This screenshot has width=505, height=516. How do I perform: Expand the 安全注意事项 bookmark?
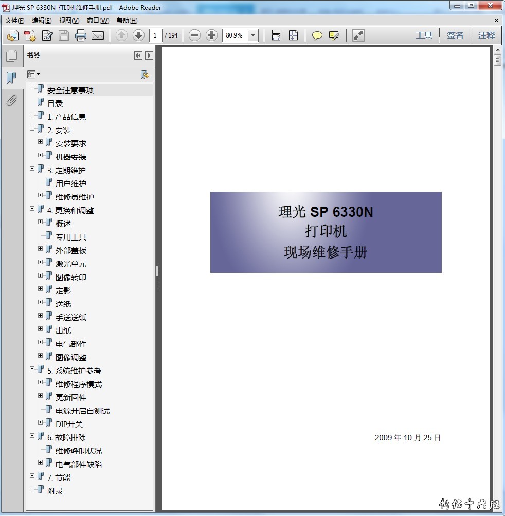click(x=32, y=88)
